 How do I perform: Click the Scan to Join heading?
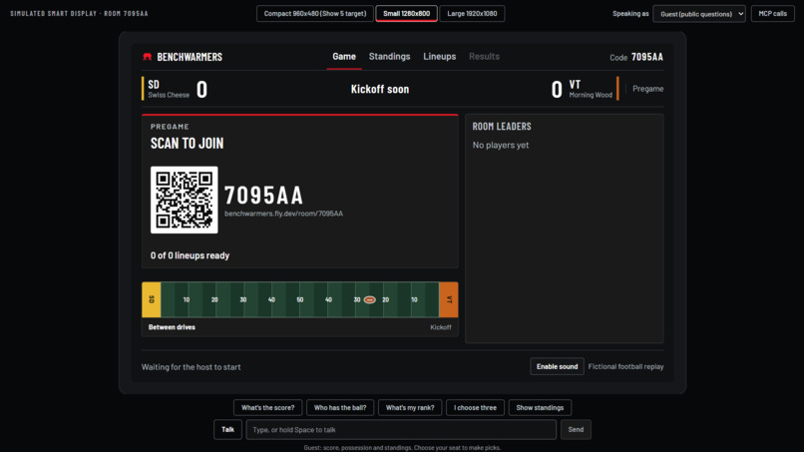click(x=187, y=143)
